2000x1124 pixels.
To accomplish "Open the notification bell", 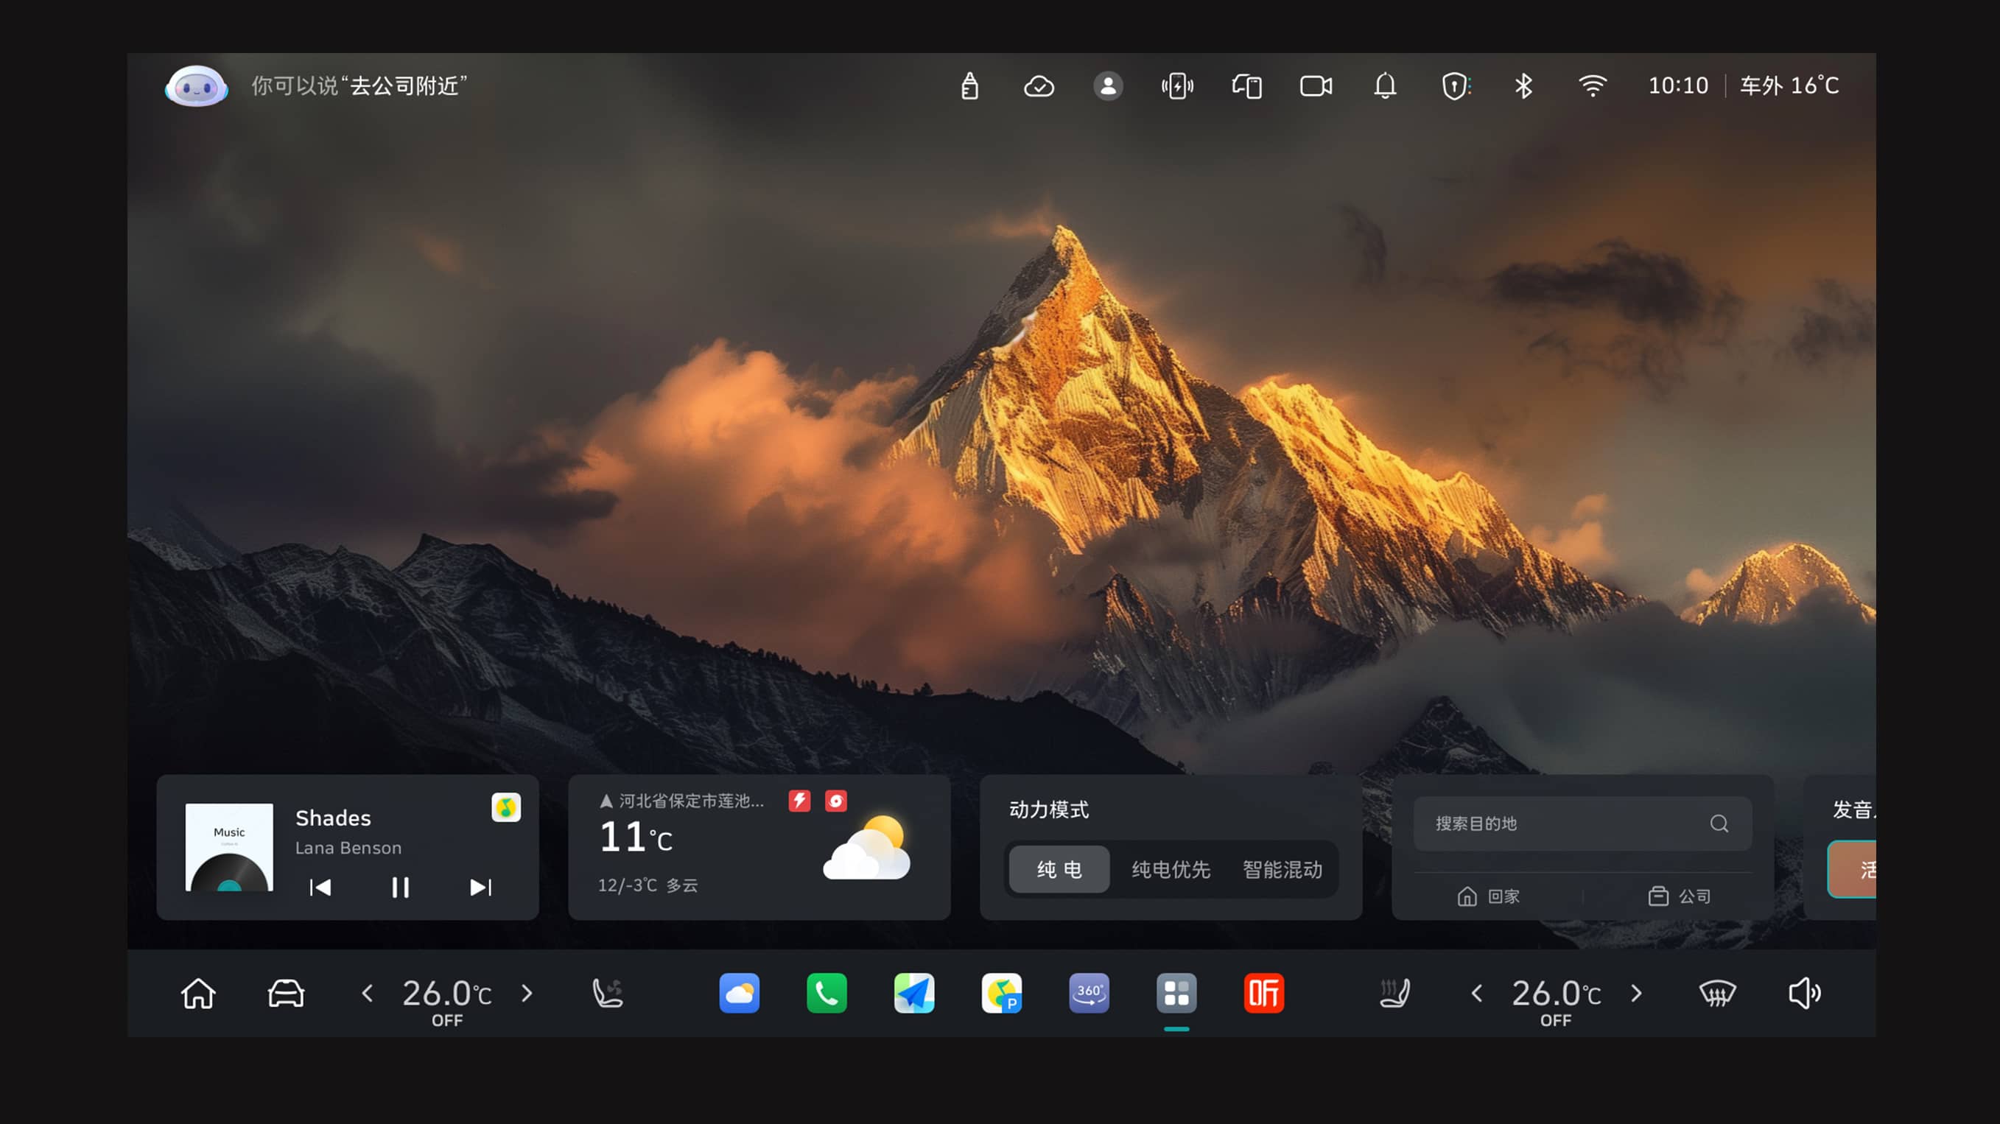I will 1385,85.
